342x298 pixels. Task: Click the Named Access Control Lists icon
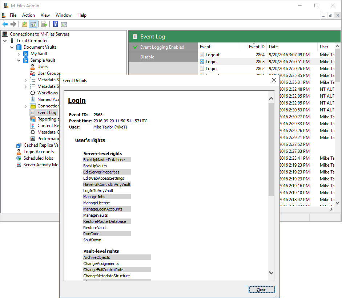[x=32, y=99]
